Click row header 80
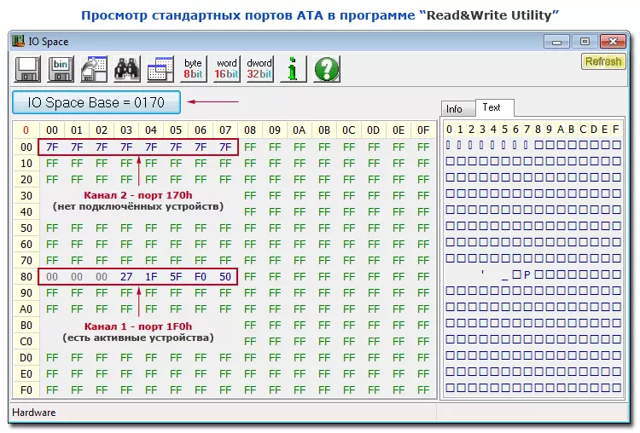Image resolution: width=640 pixels, height=433 pixels. click(26, 277)
